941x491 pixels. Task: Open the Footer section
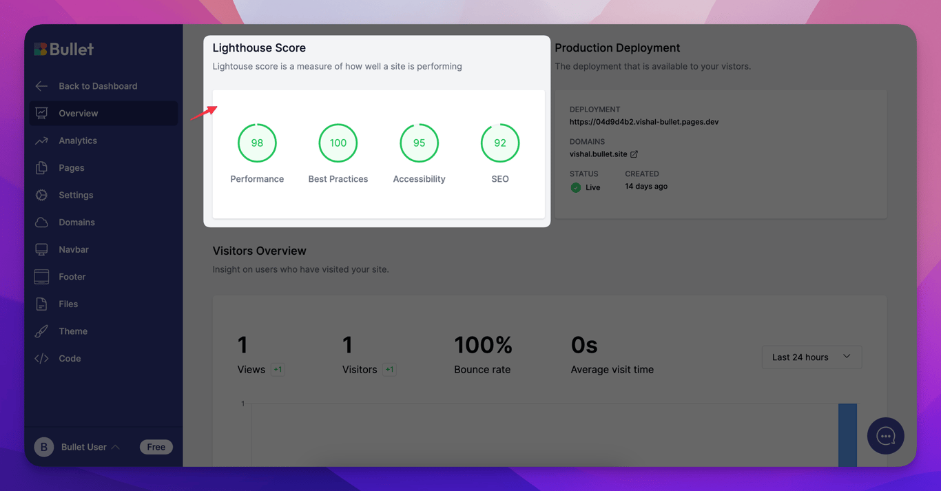[x=72, y=277]
